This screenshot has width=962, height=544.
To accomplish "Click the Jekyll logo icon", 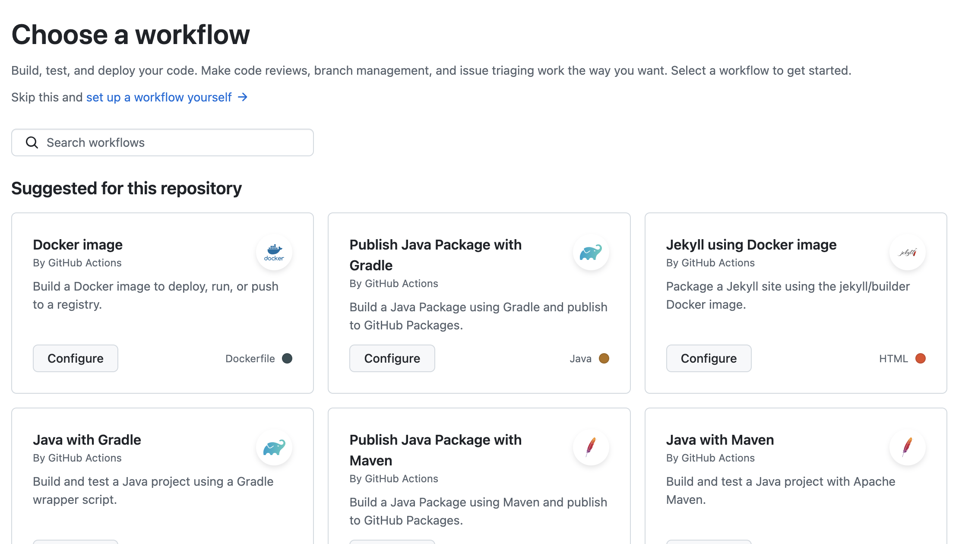I will tap(907, 252).
